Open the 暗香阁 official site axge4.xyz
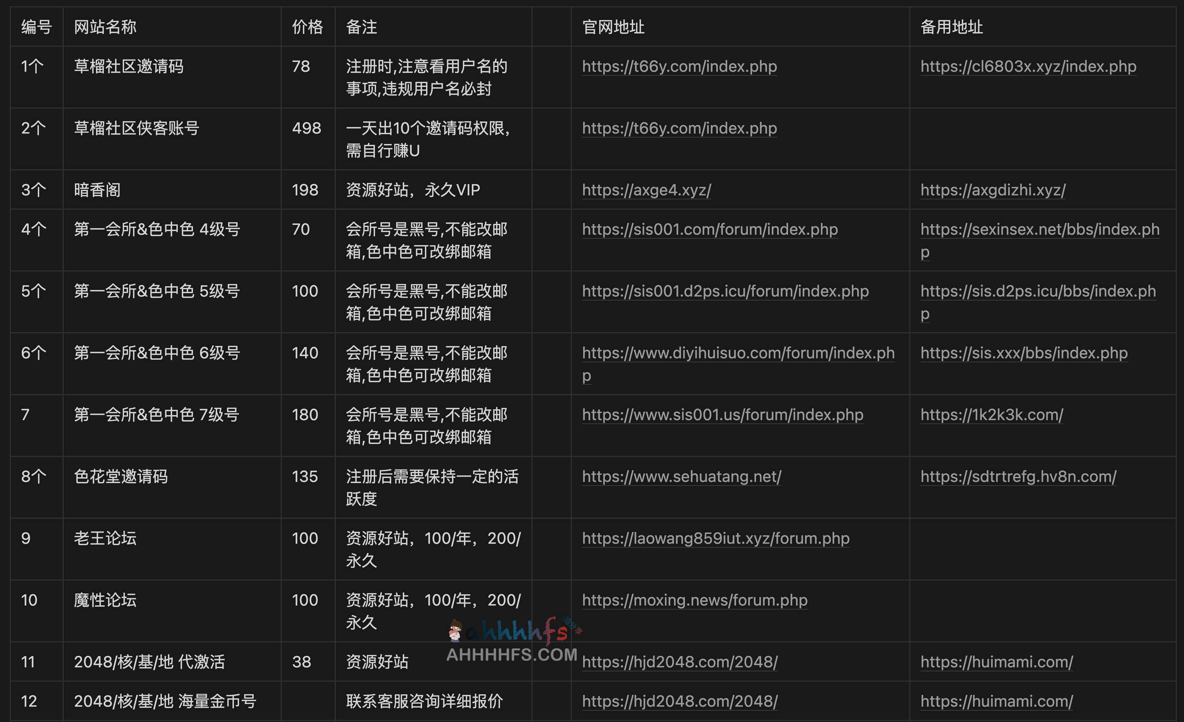The height and width of the screenshot is (722, 1184). click(x=647, y=190)
